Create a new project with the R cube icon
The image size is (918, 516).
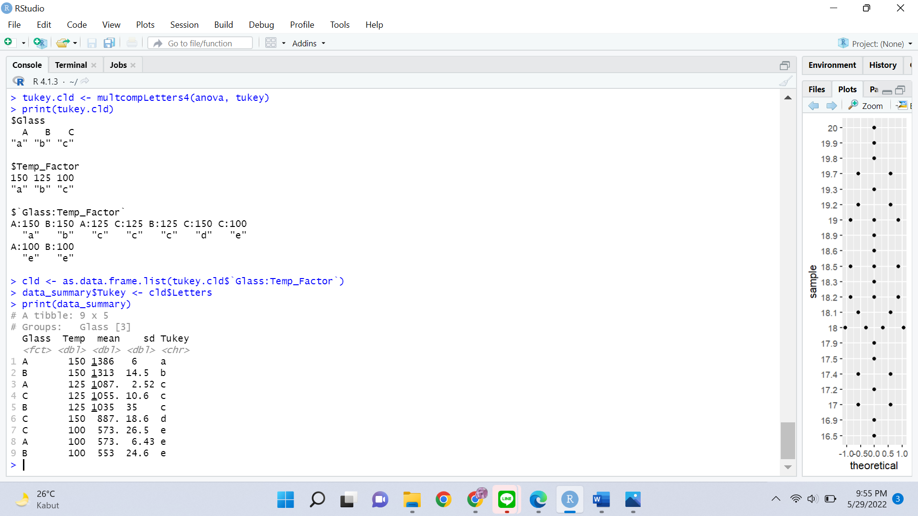pos(40,43)
